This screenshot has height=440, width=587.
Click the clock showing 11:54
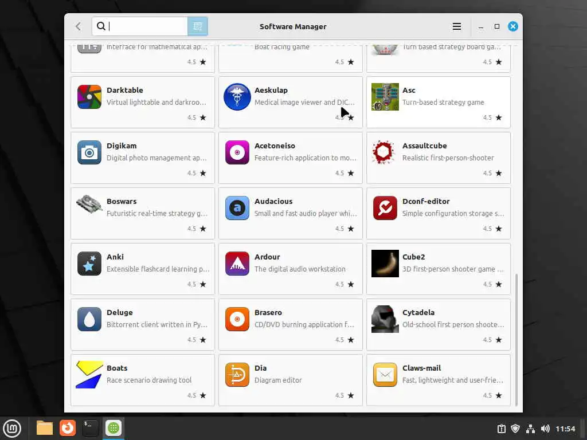565,429
